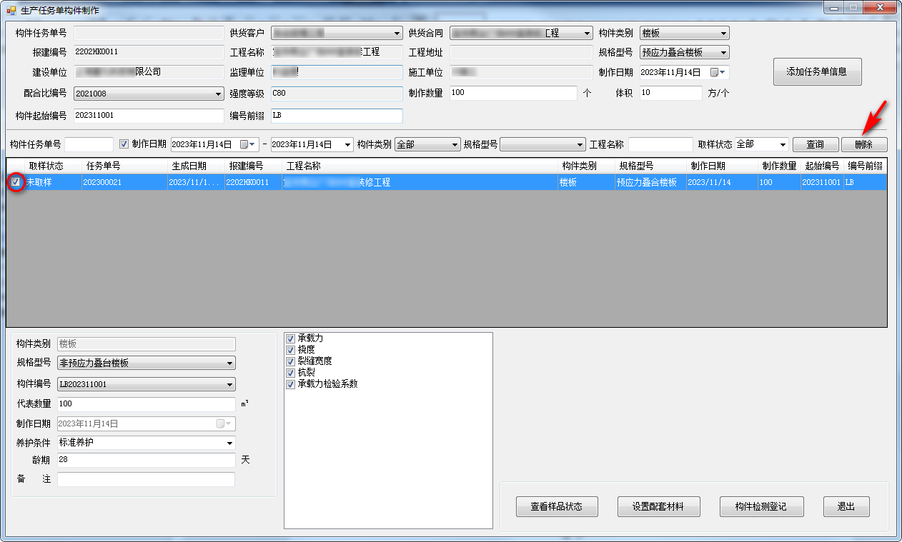
Task: Expand the 构件编号 LB202311001 dropdown
Action: (229, 385)
